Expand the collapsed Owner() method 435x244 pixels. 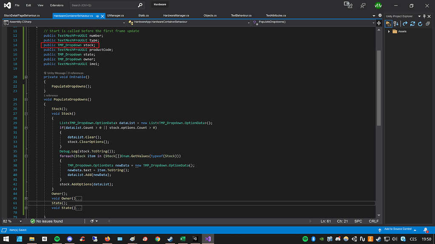[x=26, y=198]
